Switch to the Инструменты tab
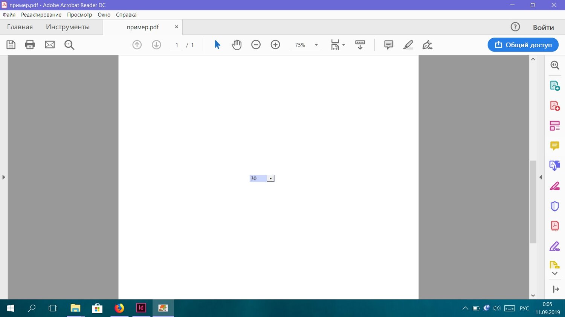The image size is (565, 317). point(68,27)
